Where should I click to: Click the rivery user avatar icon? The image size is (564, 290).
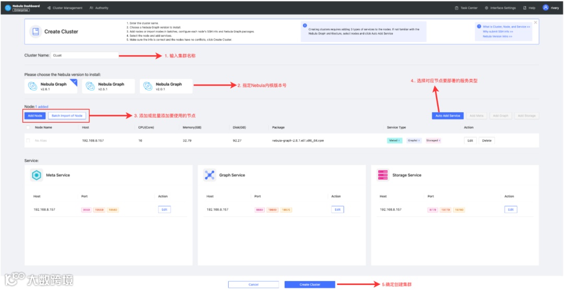[546, 7]
